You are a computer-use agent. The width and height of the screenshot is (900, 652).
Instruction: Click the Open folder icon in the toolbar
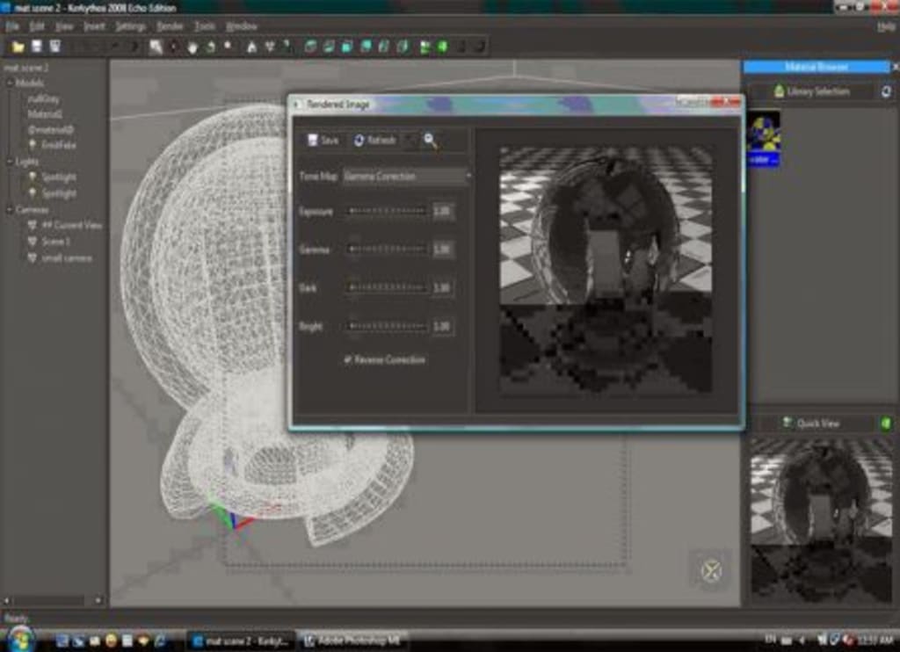(x=18, y=47)
